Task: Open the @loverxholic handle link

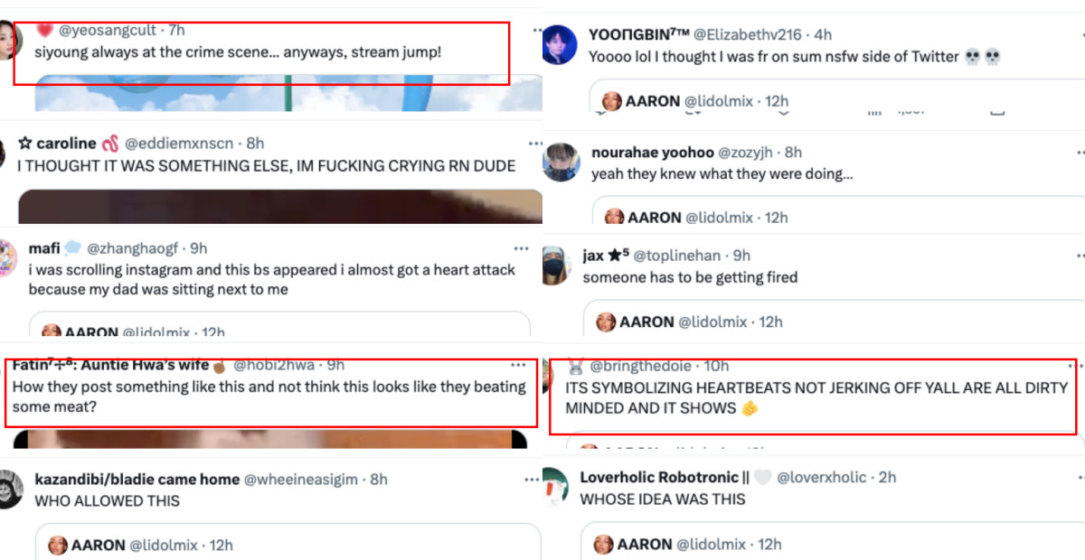Action: (822, 477)
